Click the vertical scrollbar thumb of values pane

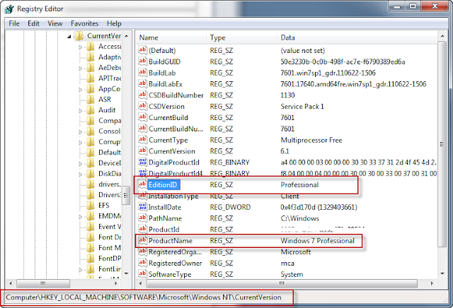click(442, 144)
